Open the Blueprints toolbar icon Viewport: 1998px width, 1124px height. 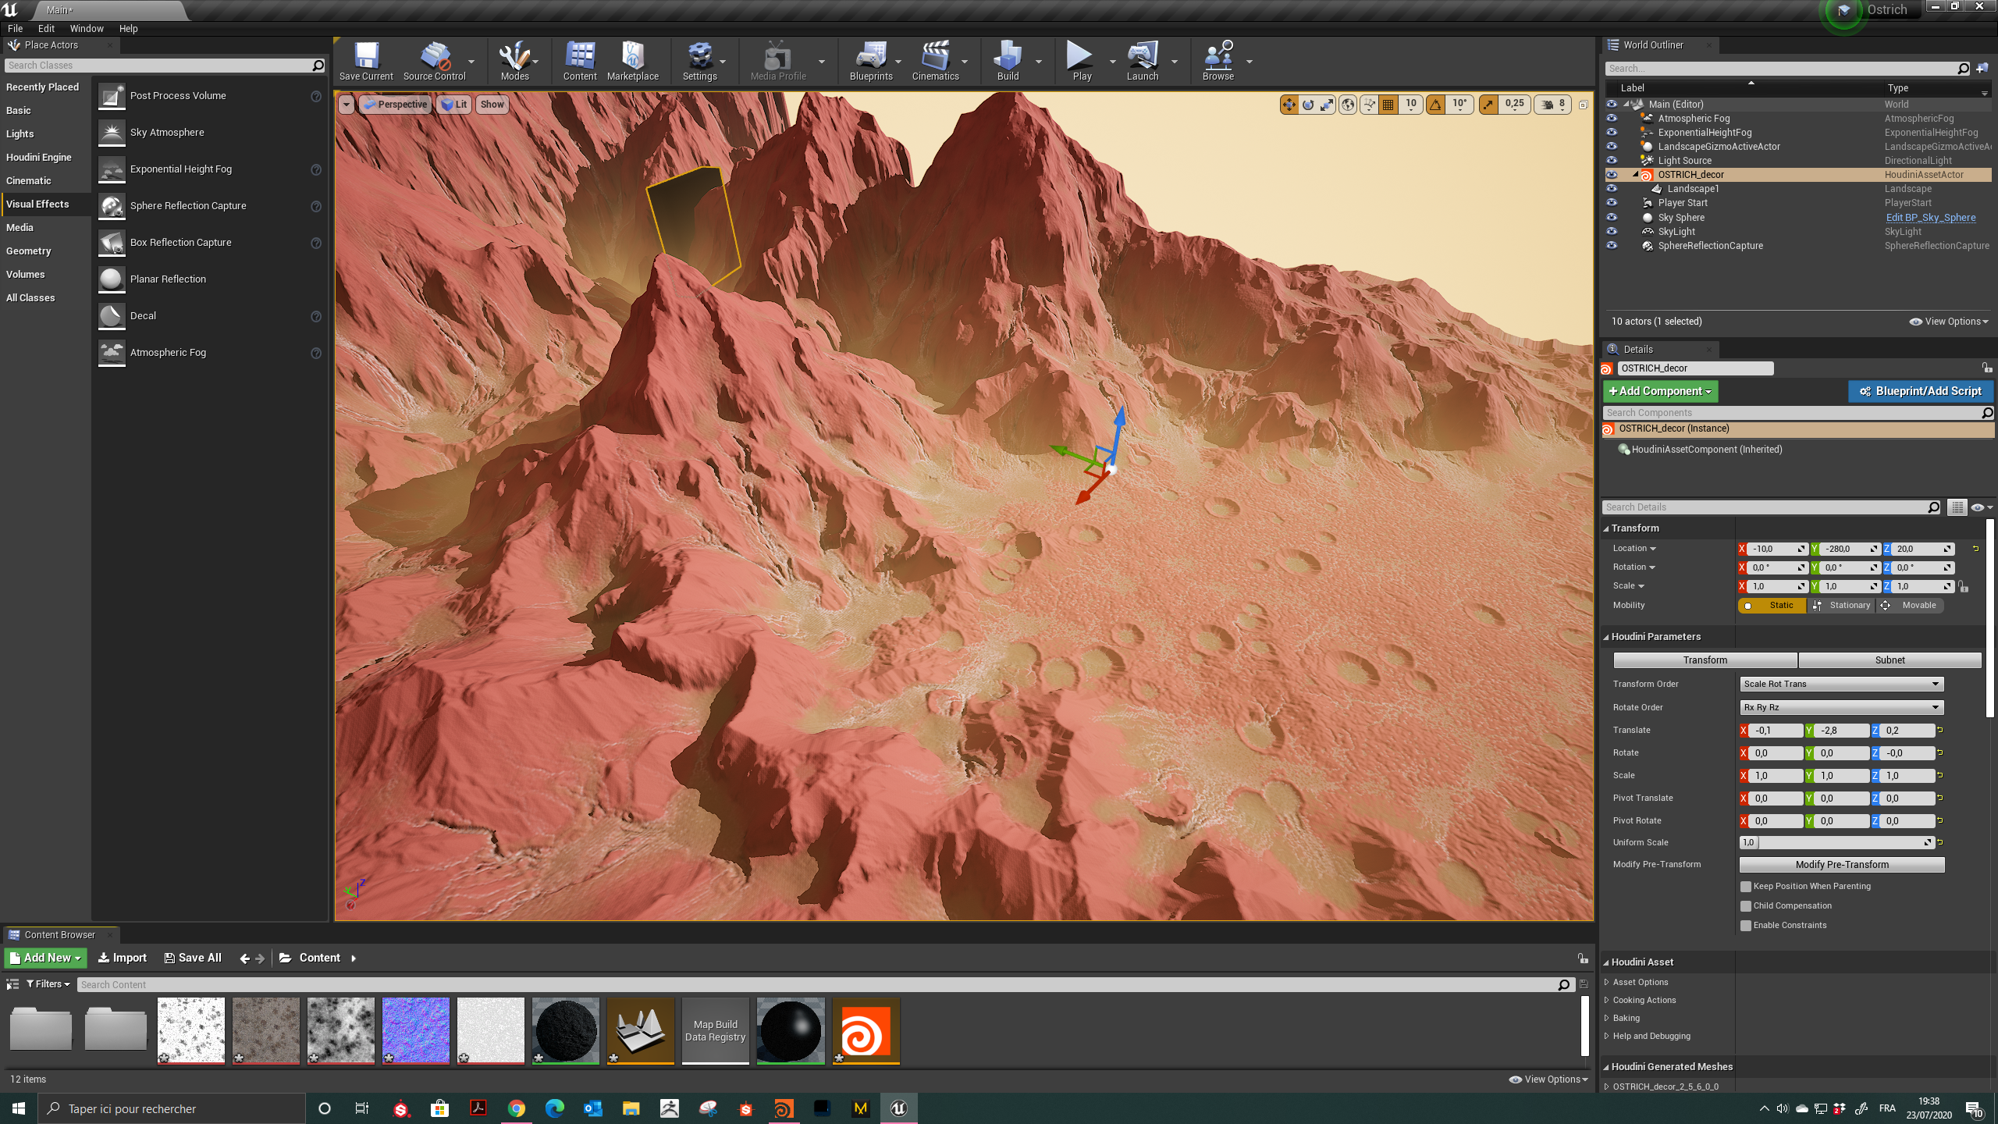[x=871, y=61]
